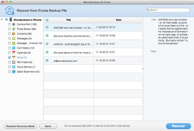Click the note title preview text in right pane
Viewport: 194px width, 131px height.
click(x=173, y=32)
